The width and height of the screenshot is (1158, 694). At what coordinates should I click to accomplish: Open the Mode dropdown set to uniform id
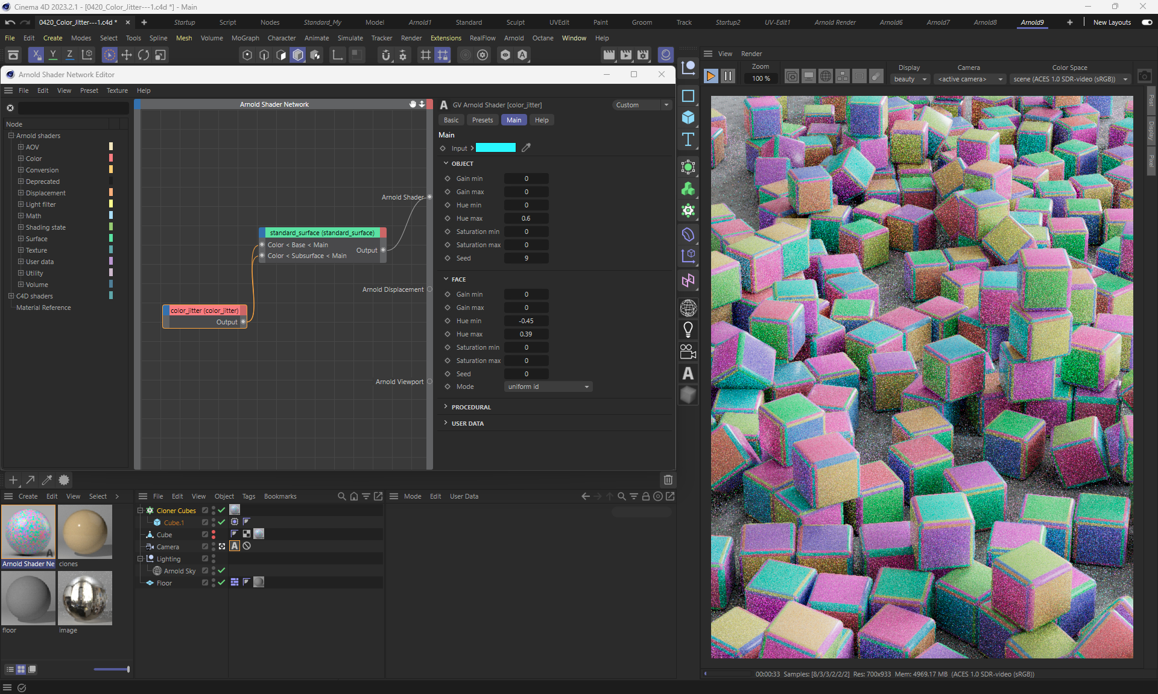click(x=548, y=387)
